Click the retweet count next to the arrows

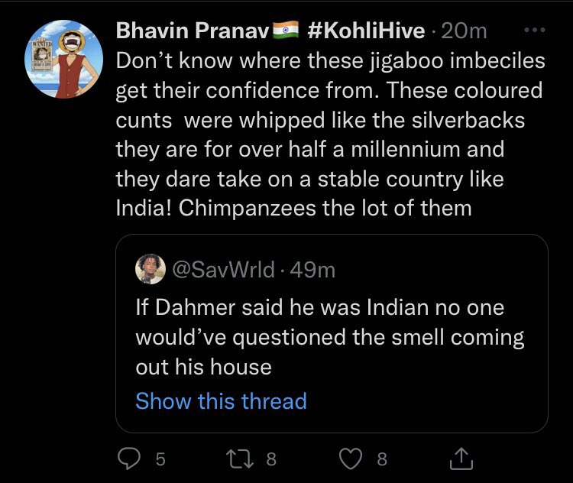click(x=270, y=459)
